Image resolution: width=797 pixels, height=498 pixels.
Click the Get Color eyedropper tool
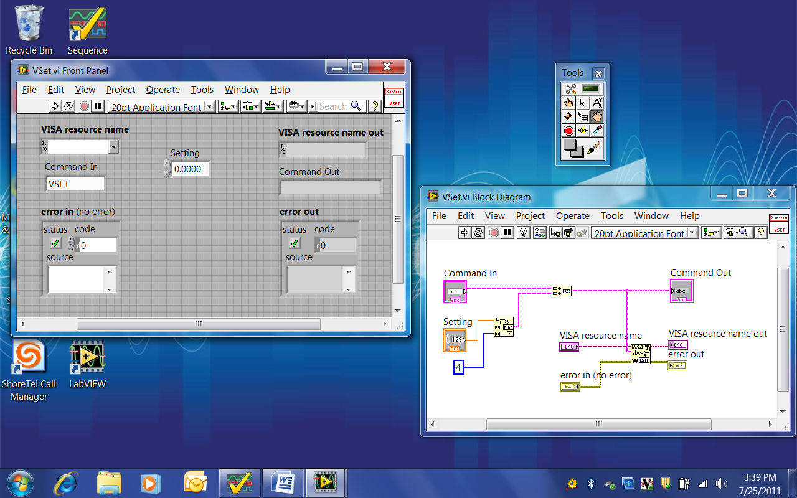tap(597, 131)
